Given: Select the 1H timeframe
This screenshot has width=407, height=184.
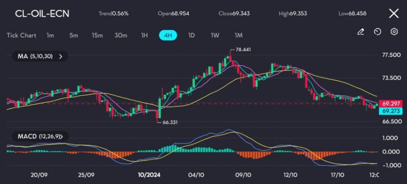Looking at the screenshot, I should pyautogui.click(x=144, y=35).
